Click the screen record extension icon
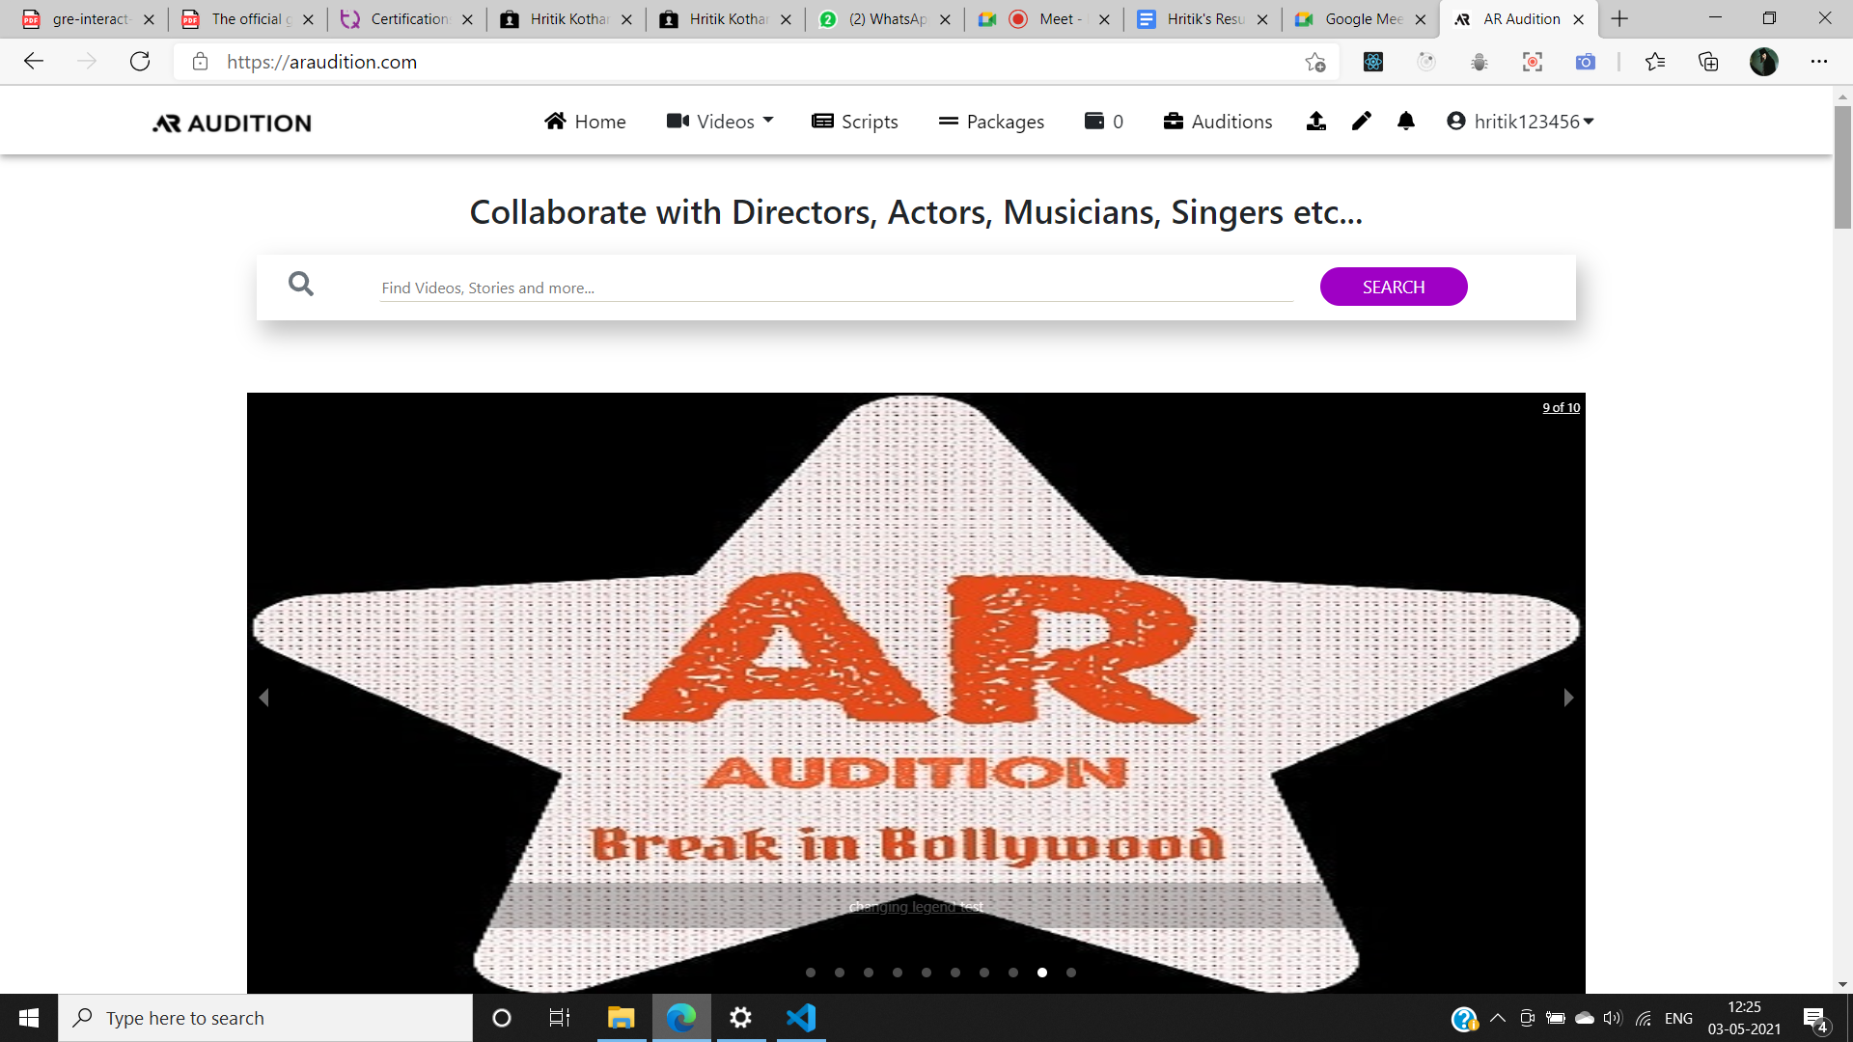This screenshot has width=1853, height=1042. tap(1532, 62)
